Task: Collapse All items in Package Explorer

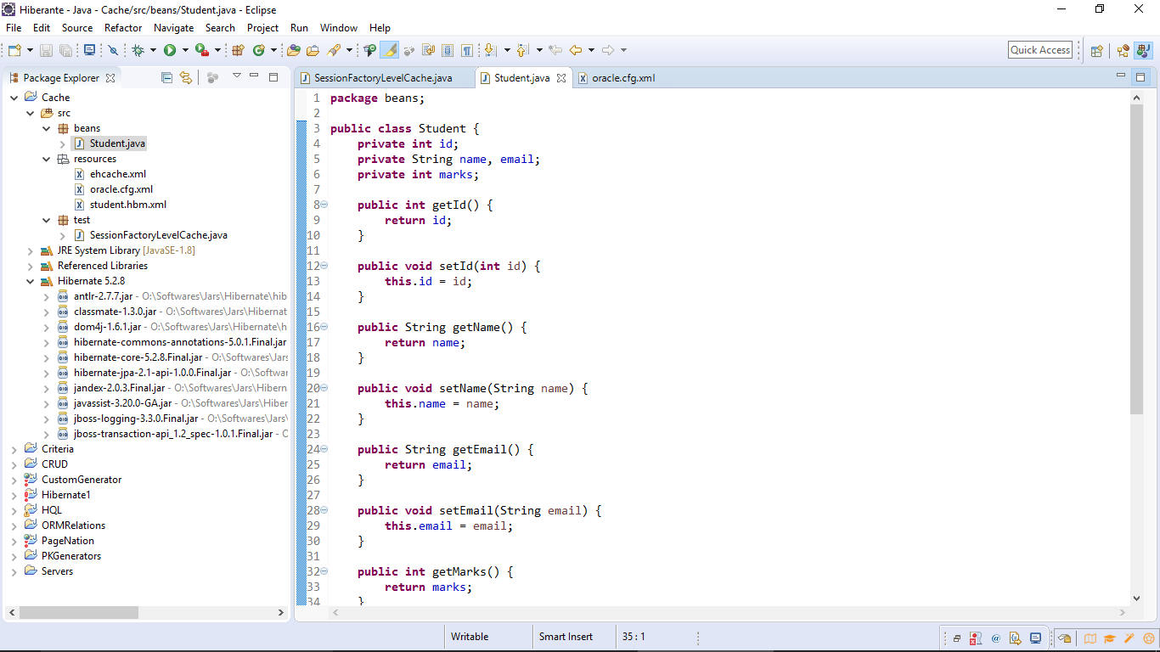Action: point(166,76)
